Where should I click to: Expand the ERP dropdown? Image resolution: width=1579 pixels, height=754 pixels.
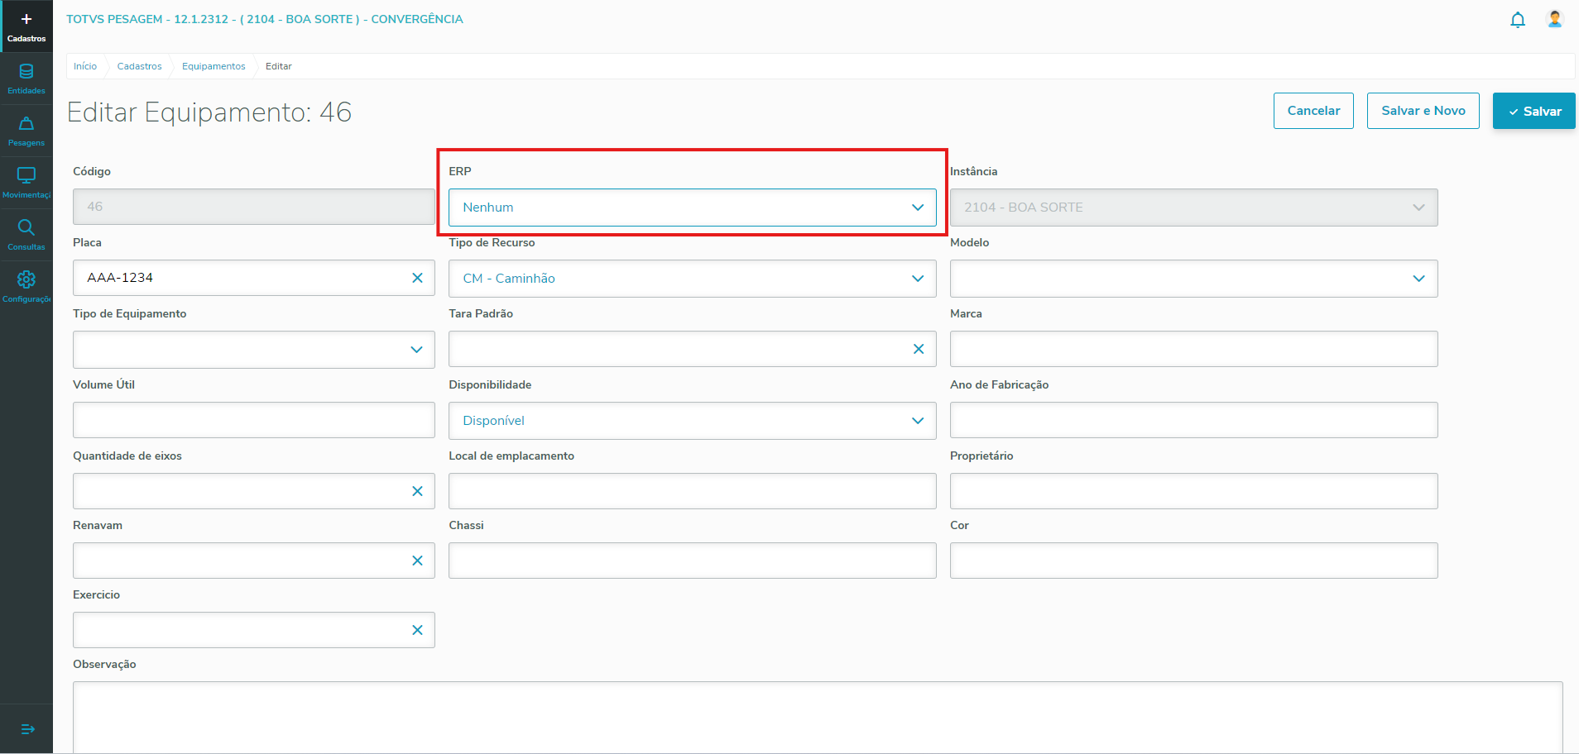(x=917, y=208)
